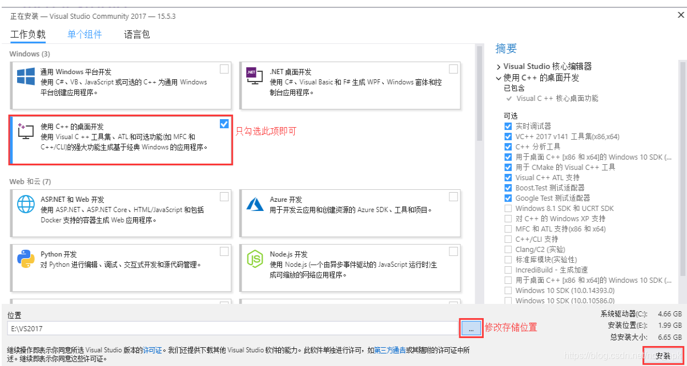The image size is (687, 366).
Task: Uncheck 用于 CMake 的 Visual C++ 工具
Action: 508,167
